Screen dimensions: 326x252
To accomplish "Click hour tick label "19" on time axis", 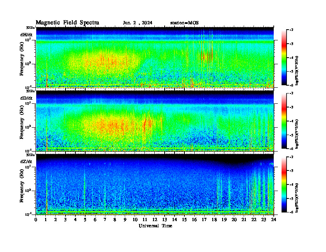I will 224,220.
